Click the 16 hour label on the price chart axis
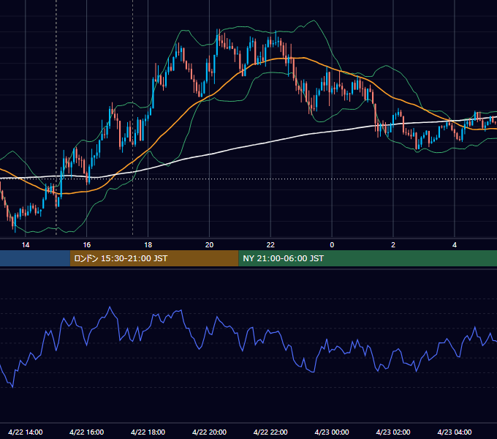Screen dimensions: 497x439 [86, 245]
